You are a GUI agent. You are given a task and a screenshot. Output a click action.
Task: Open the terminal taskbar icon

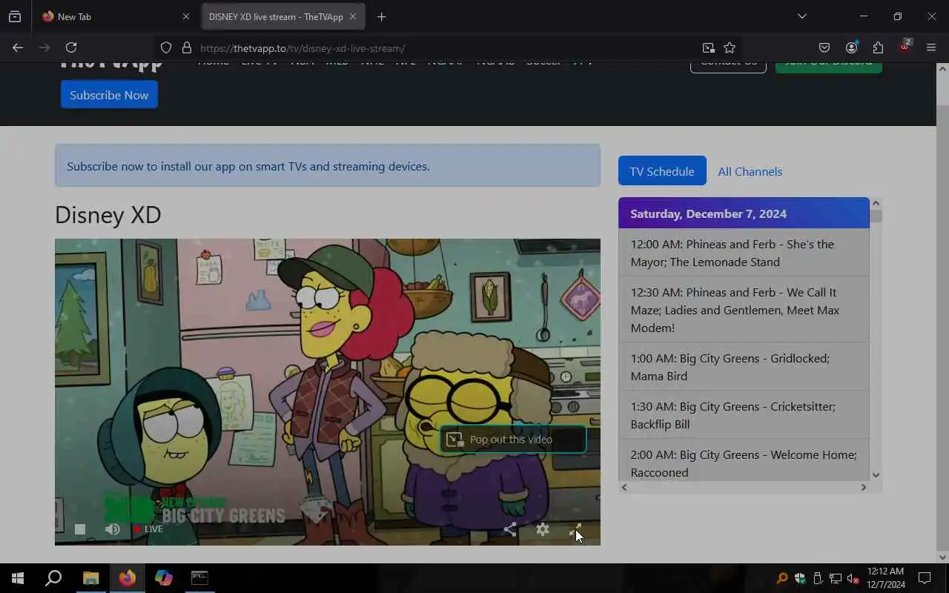point(200,578)
